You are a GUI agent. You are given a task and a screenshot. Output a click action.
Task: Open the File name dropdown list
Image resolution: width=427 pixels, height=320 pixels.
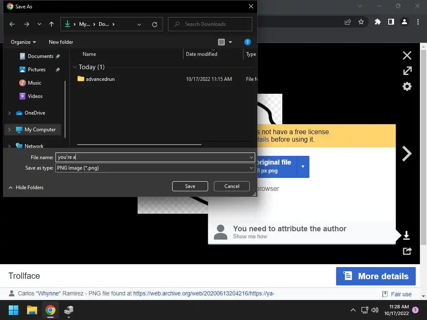click(251, 157)
